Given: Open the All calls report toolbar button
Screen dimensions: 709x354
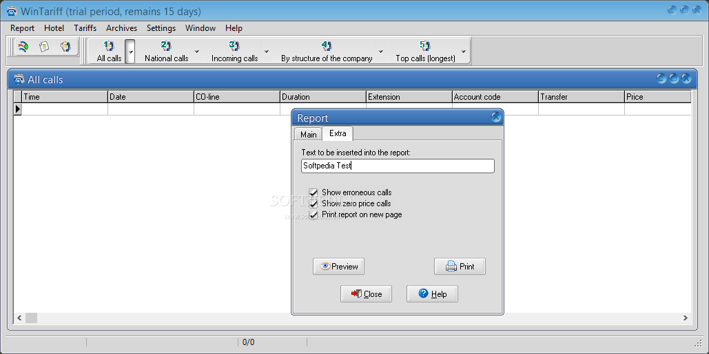Looking at the screenshot, I should tap(109, 52).
